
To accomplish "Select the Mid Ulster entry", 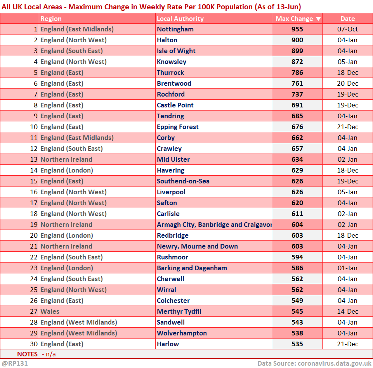I will (x=173, y=159).
